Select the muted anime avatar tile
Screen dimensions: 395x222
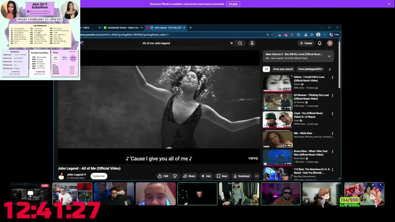(x=322, y=194)
